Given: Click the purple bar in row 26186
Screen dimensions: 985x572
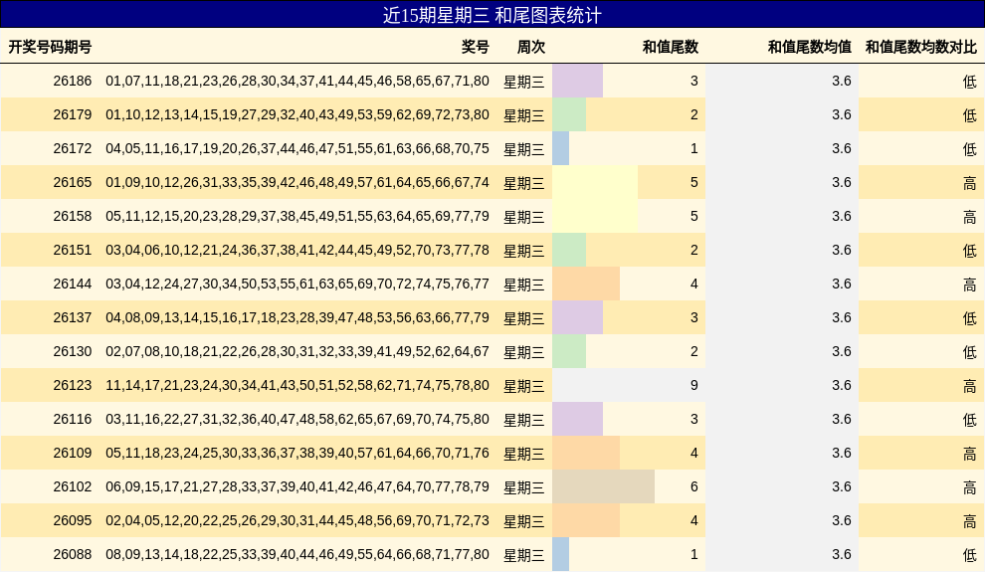Looking at the screenshot, I should pyautogui.click(x=577, y=81).
